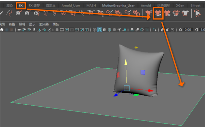
Task: Switch to the Arnold_User shelf tab
Action: point(71,6)
